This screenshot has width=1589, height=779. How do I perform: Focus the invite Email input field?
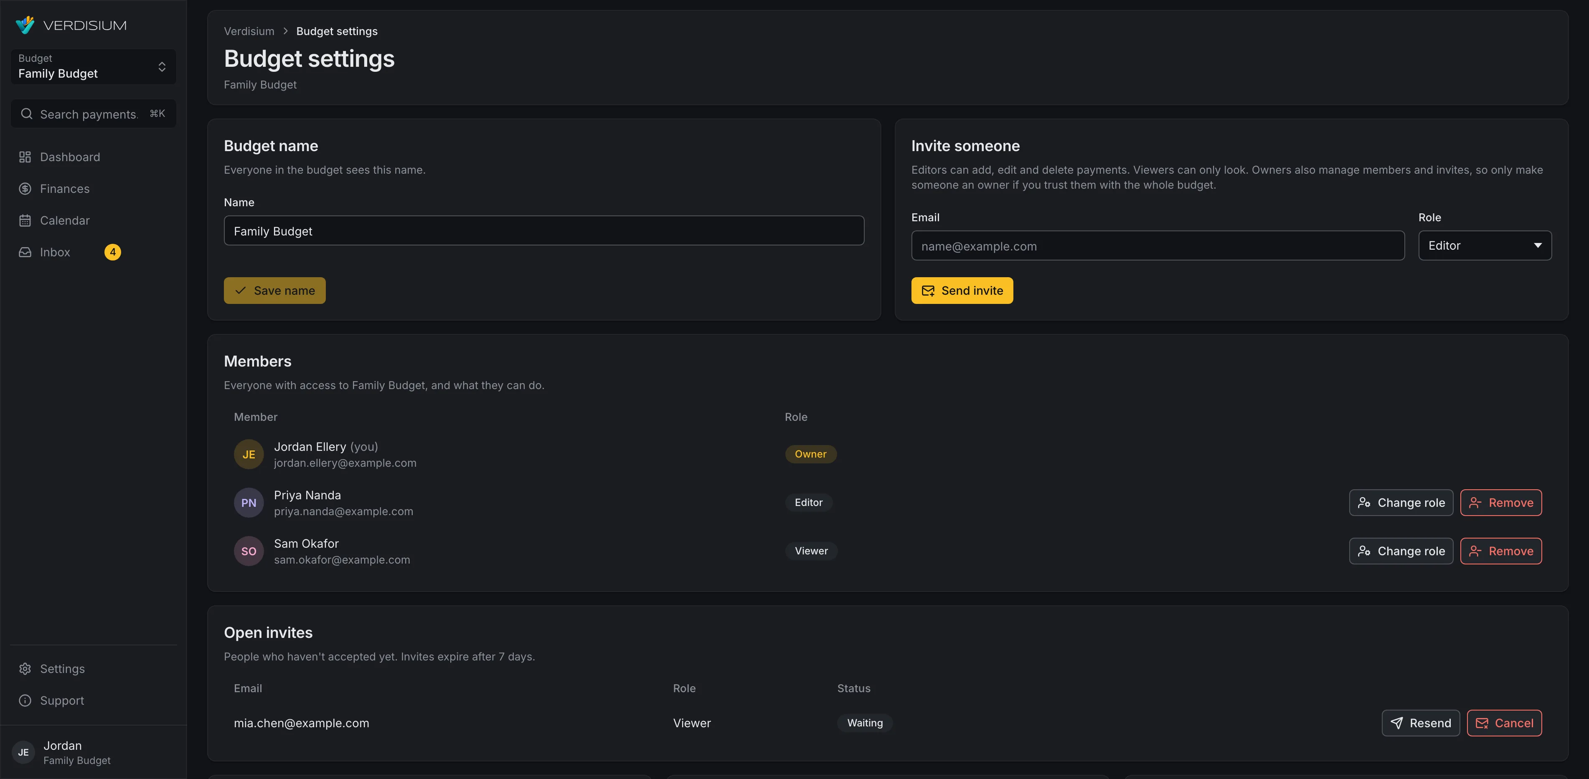click(1158, 246)
